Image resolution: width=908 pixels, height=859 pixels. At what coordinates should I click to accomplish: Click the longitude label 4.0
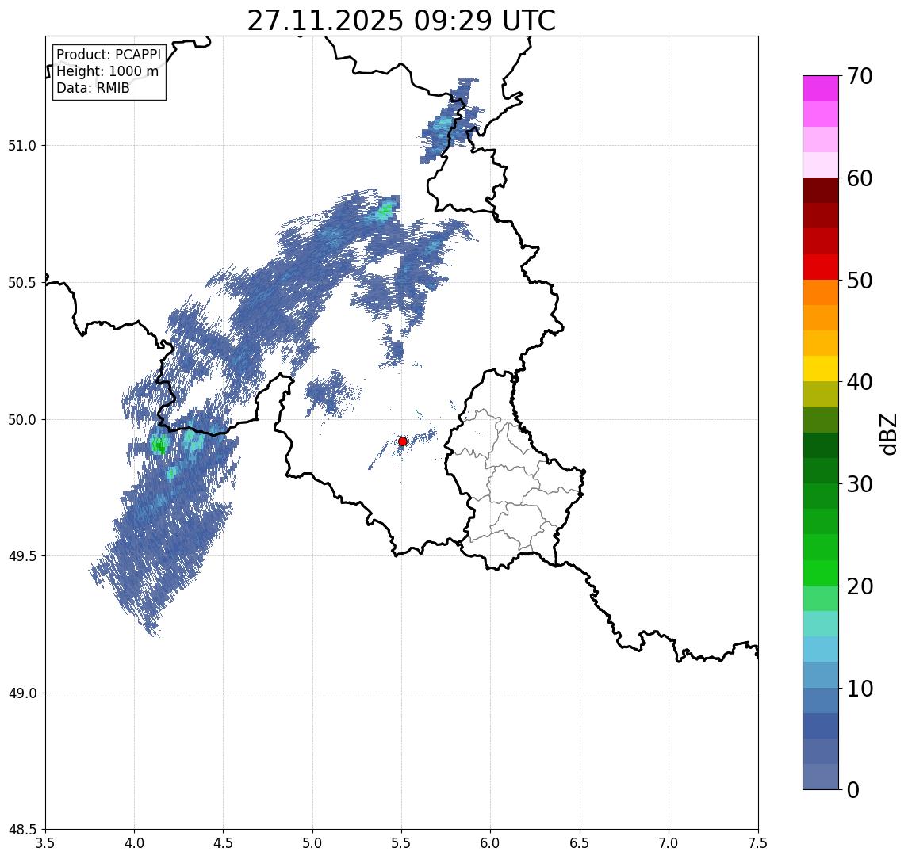(x=134, y=843)
